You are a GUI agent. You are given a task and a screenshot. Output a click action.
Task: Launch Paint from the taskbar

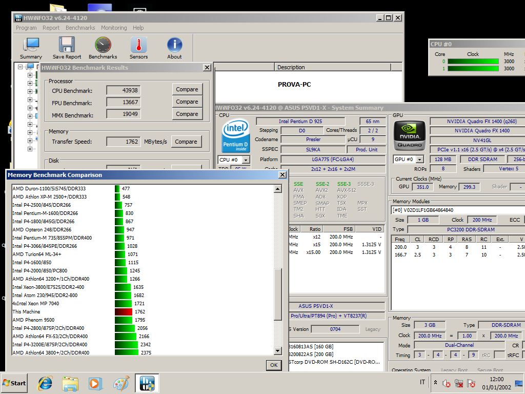(x=121, y=383)
